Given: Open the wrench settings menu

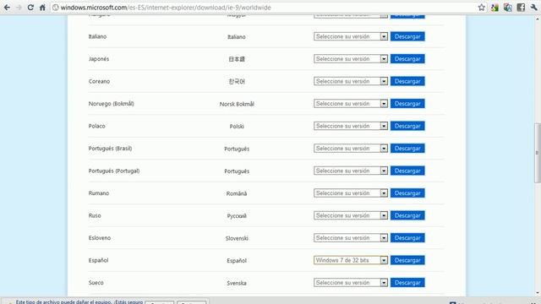Looking at the screenshot, I should 533,8.
